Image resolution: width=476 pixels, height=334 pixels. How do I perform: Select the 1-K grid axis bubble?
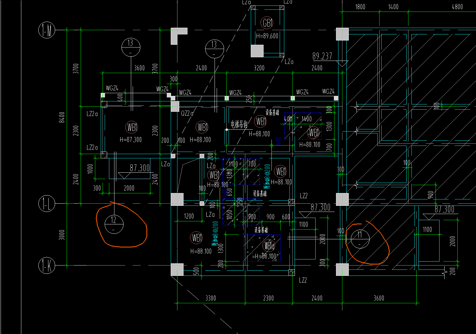coord(47,265)
